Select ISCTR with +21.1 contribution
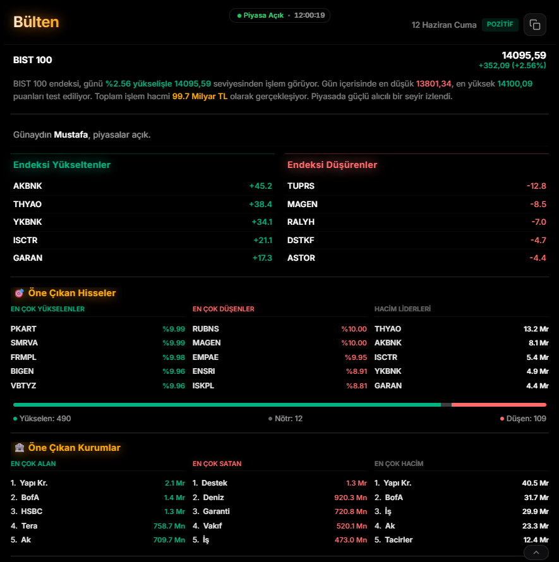 tap(143, 240)
